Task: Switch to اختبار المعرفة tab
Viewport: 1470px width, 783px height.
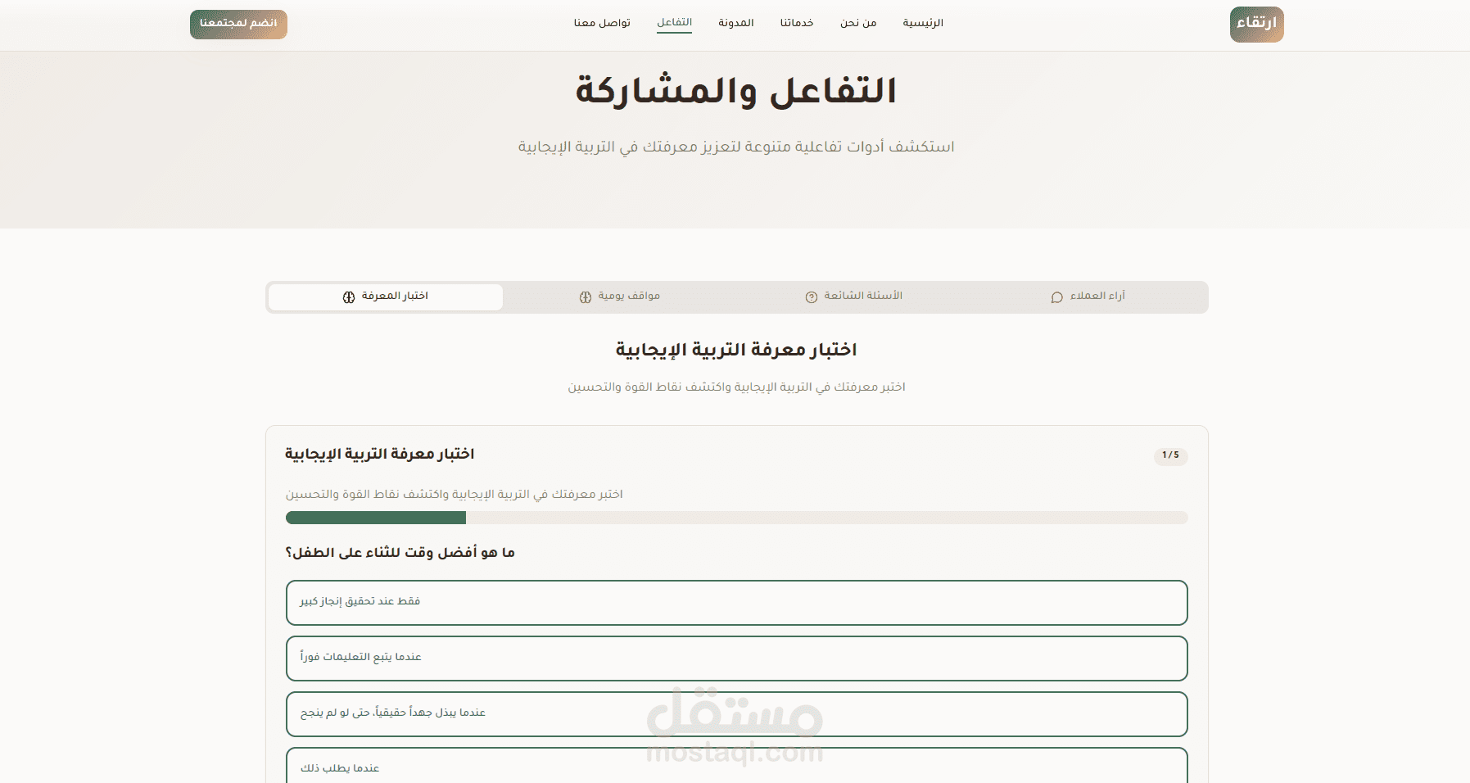Action: click(386, 296)
